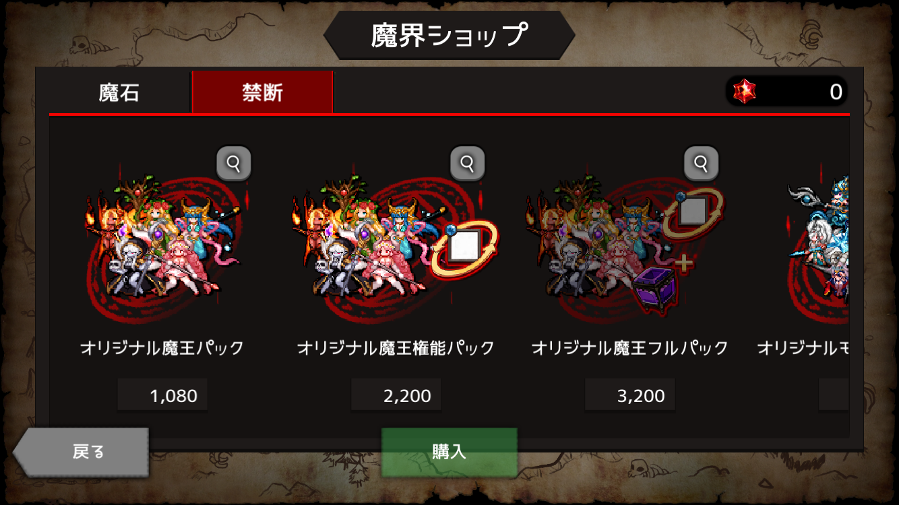Switch to the 魔石 tab
This screenshot has width=899, height=505.
119,92
